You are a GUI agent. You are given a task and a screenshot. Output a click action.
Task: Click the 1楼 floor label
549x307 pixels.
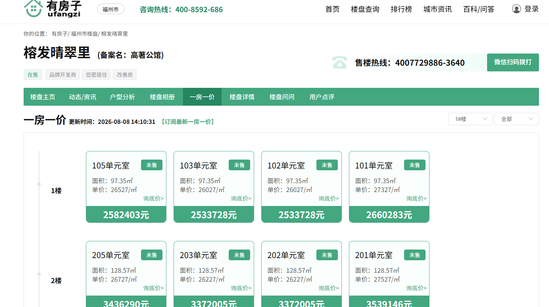click(56, 191)
